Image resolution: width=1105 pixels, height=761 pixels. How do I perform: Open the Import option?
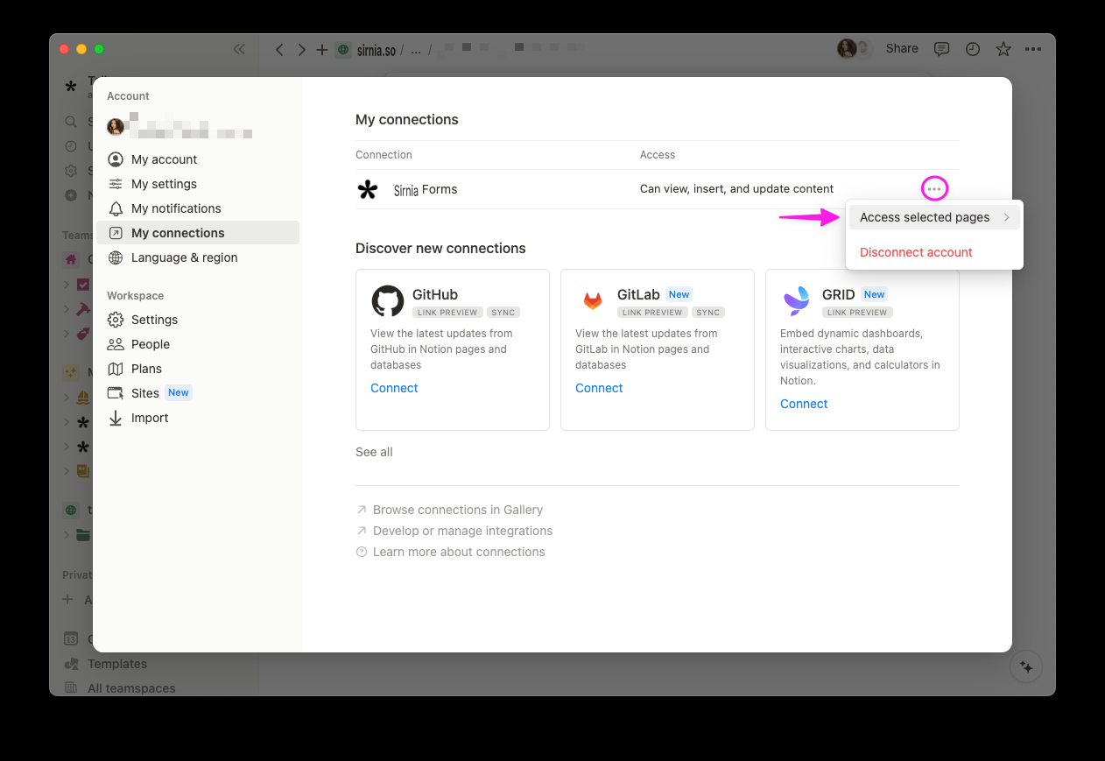point(197,418)
